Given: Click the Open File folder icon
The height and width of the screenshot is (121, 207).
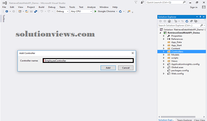Looking at the screenshot, I should (x=27, y=11).
